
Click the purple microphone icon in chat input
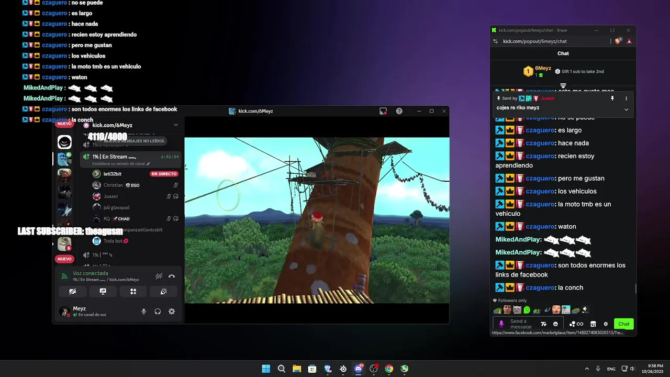[x=501, y=324]
